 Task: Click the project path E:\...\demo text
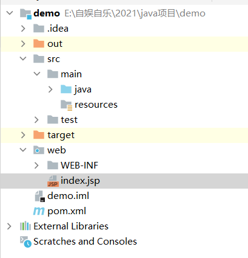(135, 13)
